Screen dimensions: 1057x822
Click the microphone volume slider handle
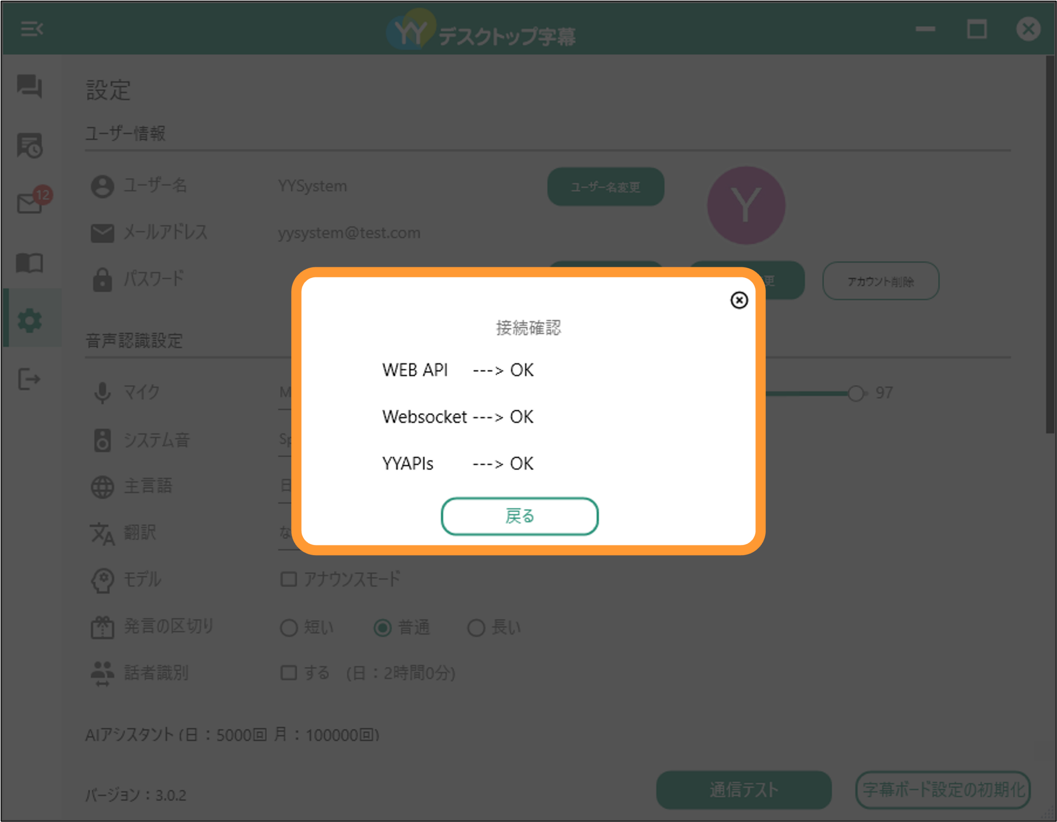click(855, 393)
